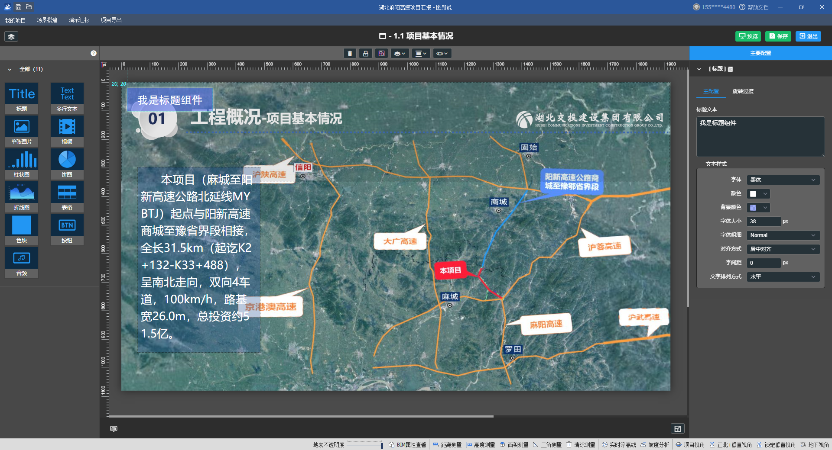Select the 柱状图 bar chart component

click(x=22, y=164)
